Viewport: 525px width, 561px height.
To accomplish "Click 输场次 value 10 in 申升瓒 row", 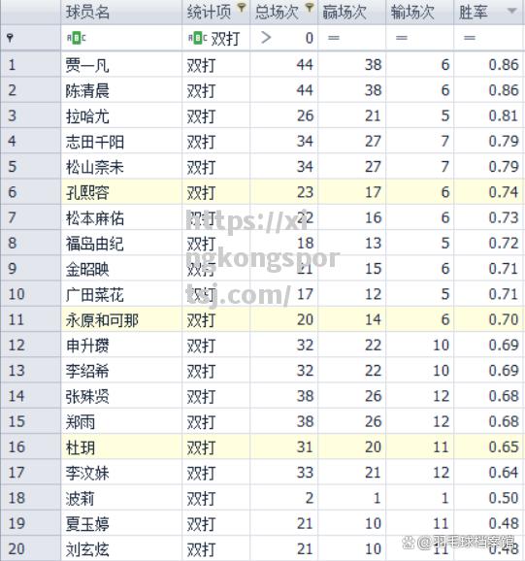I will click(441, 345).
